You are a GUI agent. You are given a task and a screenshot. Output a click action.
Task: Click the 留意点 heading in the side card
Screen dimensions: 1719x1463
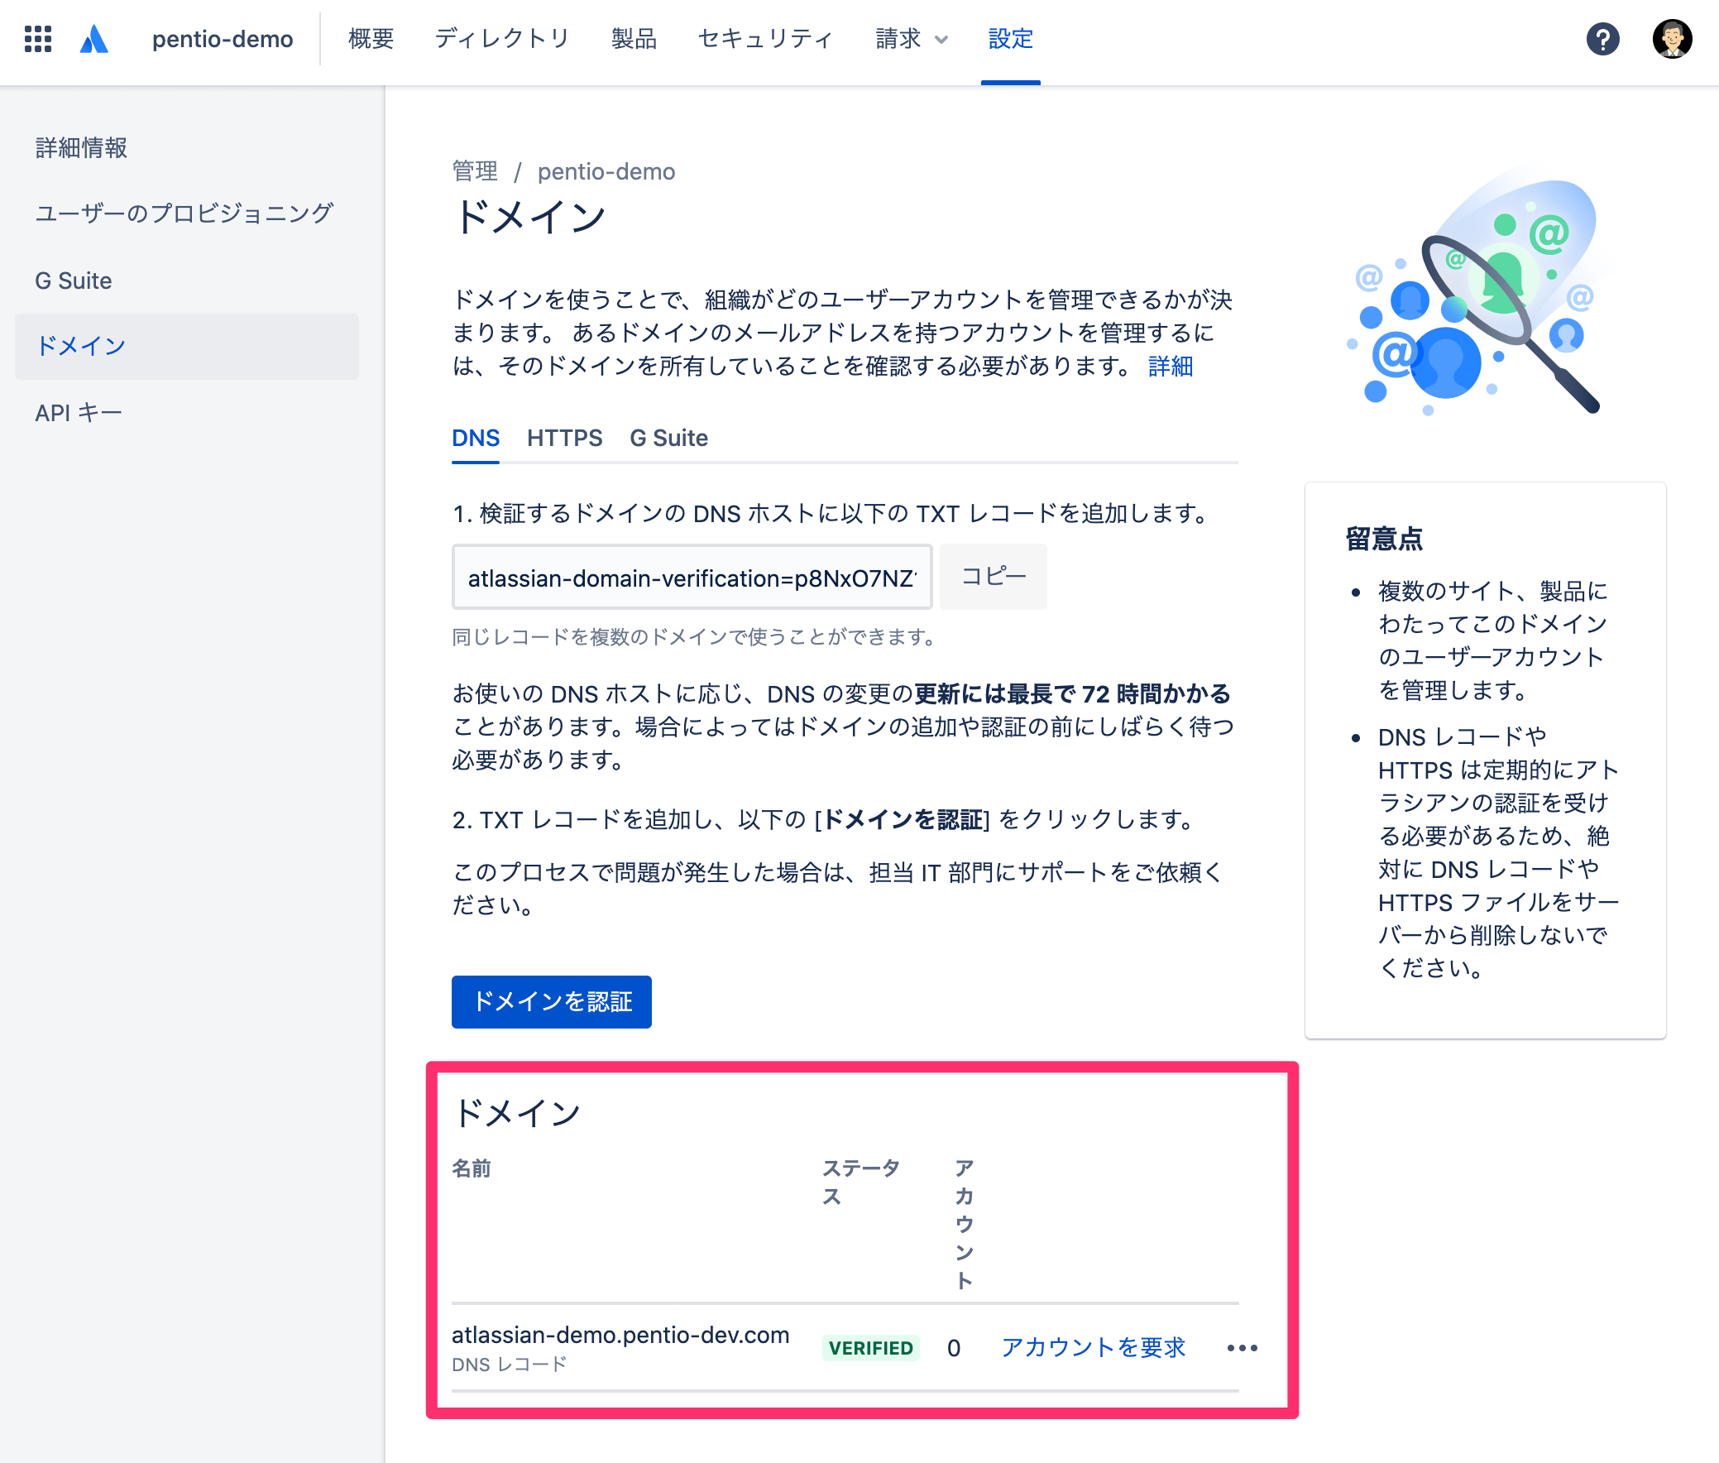(x=1384, y=539)
